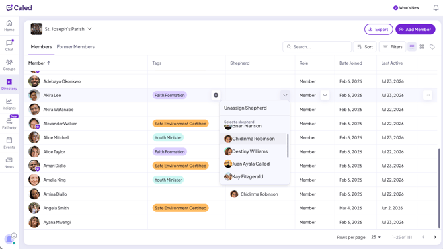Open the tags manager icon

432,47
